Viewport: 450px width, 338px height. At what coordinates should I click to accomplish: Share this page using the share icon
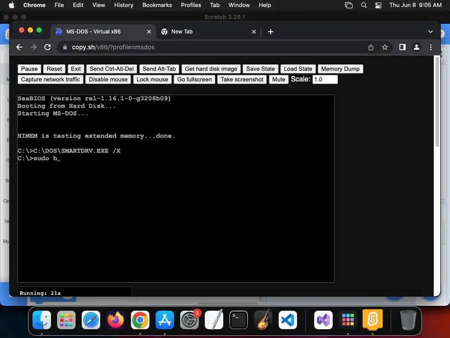tap(371, 47)
